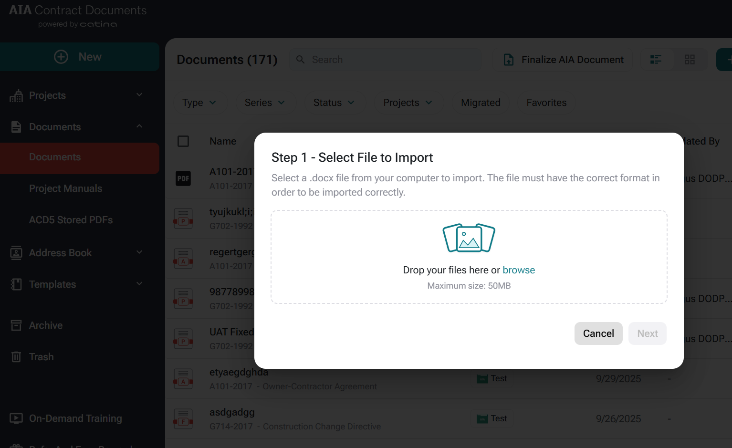The image size is (732, 448).
Task: Click the Archive icon in sidebar
Action: [x=16, y=325]
